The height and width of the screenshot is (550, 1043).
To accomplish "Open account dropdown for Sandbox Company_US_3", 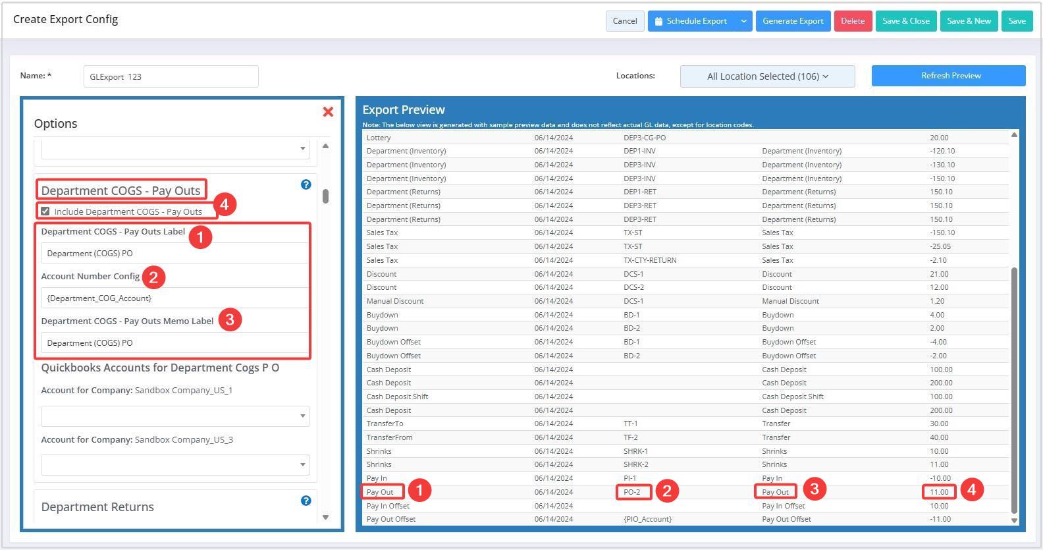I will (x=175, y=464).
